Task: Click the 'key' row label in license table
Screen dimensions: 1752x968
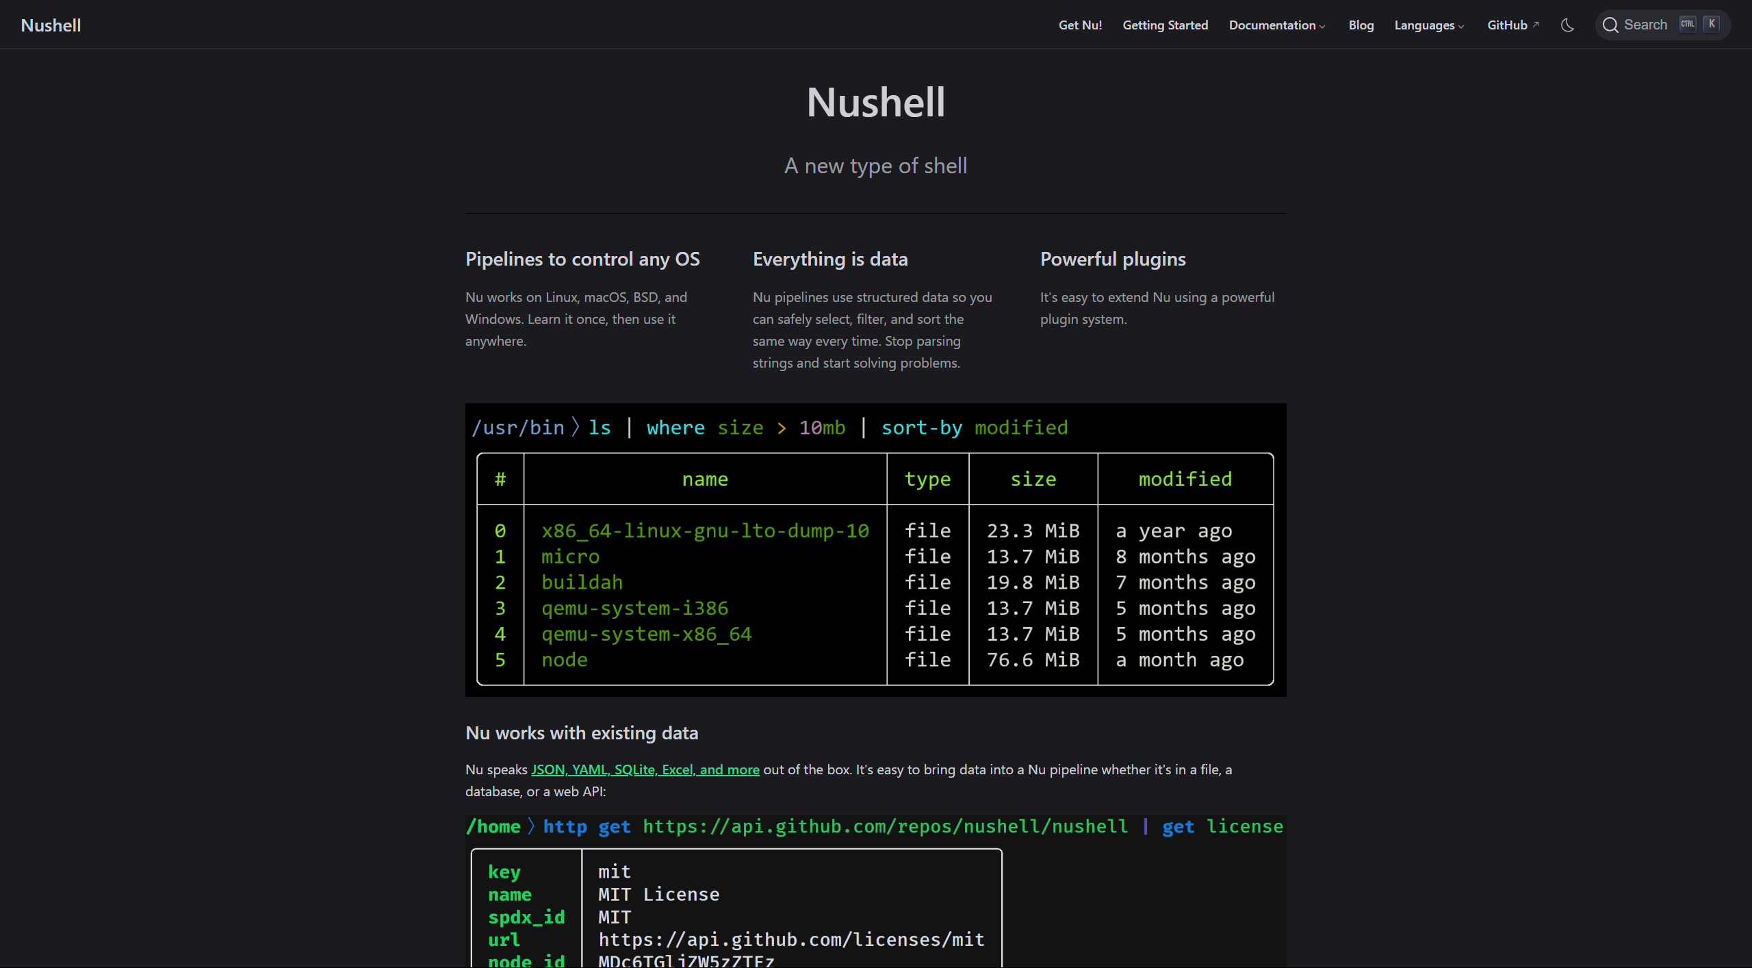Action: pyautogui.click(x=504, y=872)
